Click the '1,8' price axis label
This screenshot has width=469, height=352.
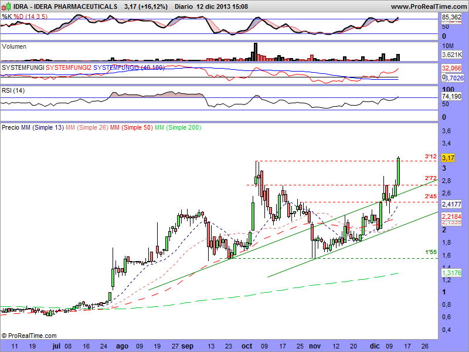[446, 243]
